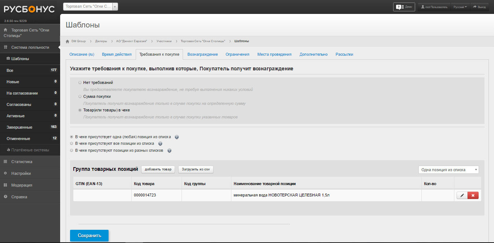Viewport: 494px width, 243px height.
Task: Click АО "Динект Евразия" breadcrumb link
Action: coord(132,41)
